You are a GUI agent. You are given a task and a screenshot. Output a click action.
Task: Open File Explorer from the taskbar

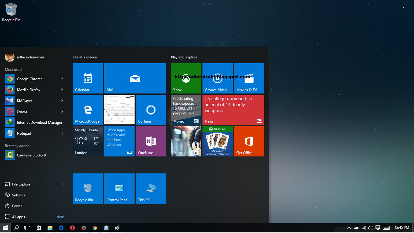[x=50, y=228]
